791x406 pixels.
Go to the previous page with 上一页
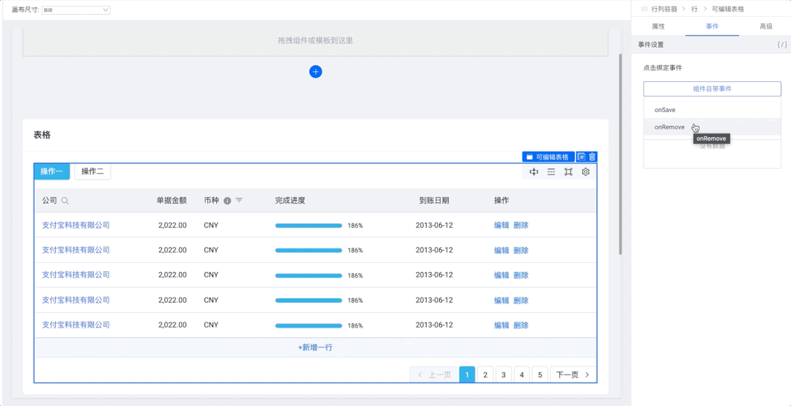(x=433, y=374)
